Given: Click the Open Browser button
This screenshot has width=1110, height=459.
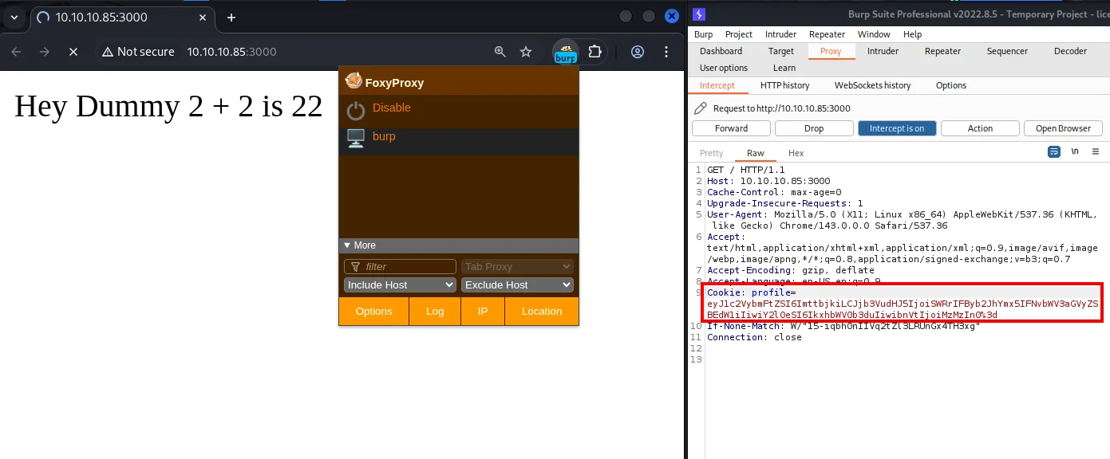Looking at the screenshot, I should click(1063, 128).
